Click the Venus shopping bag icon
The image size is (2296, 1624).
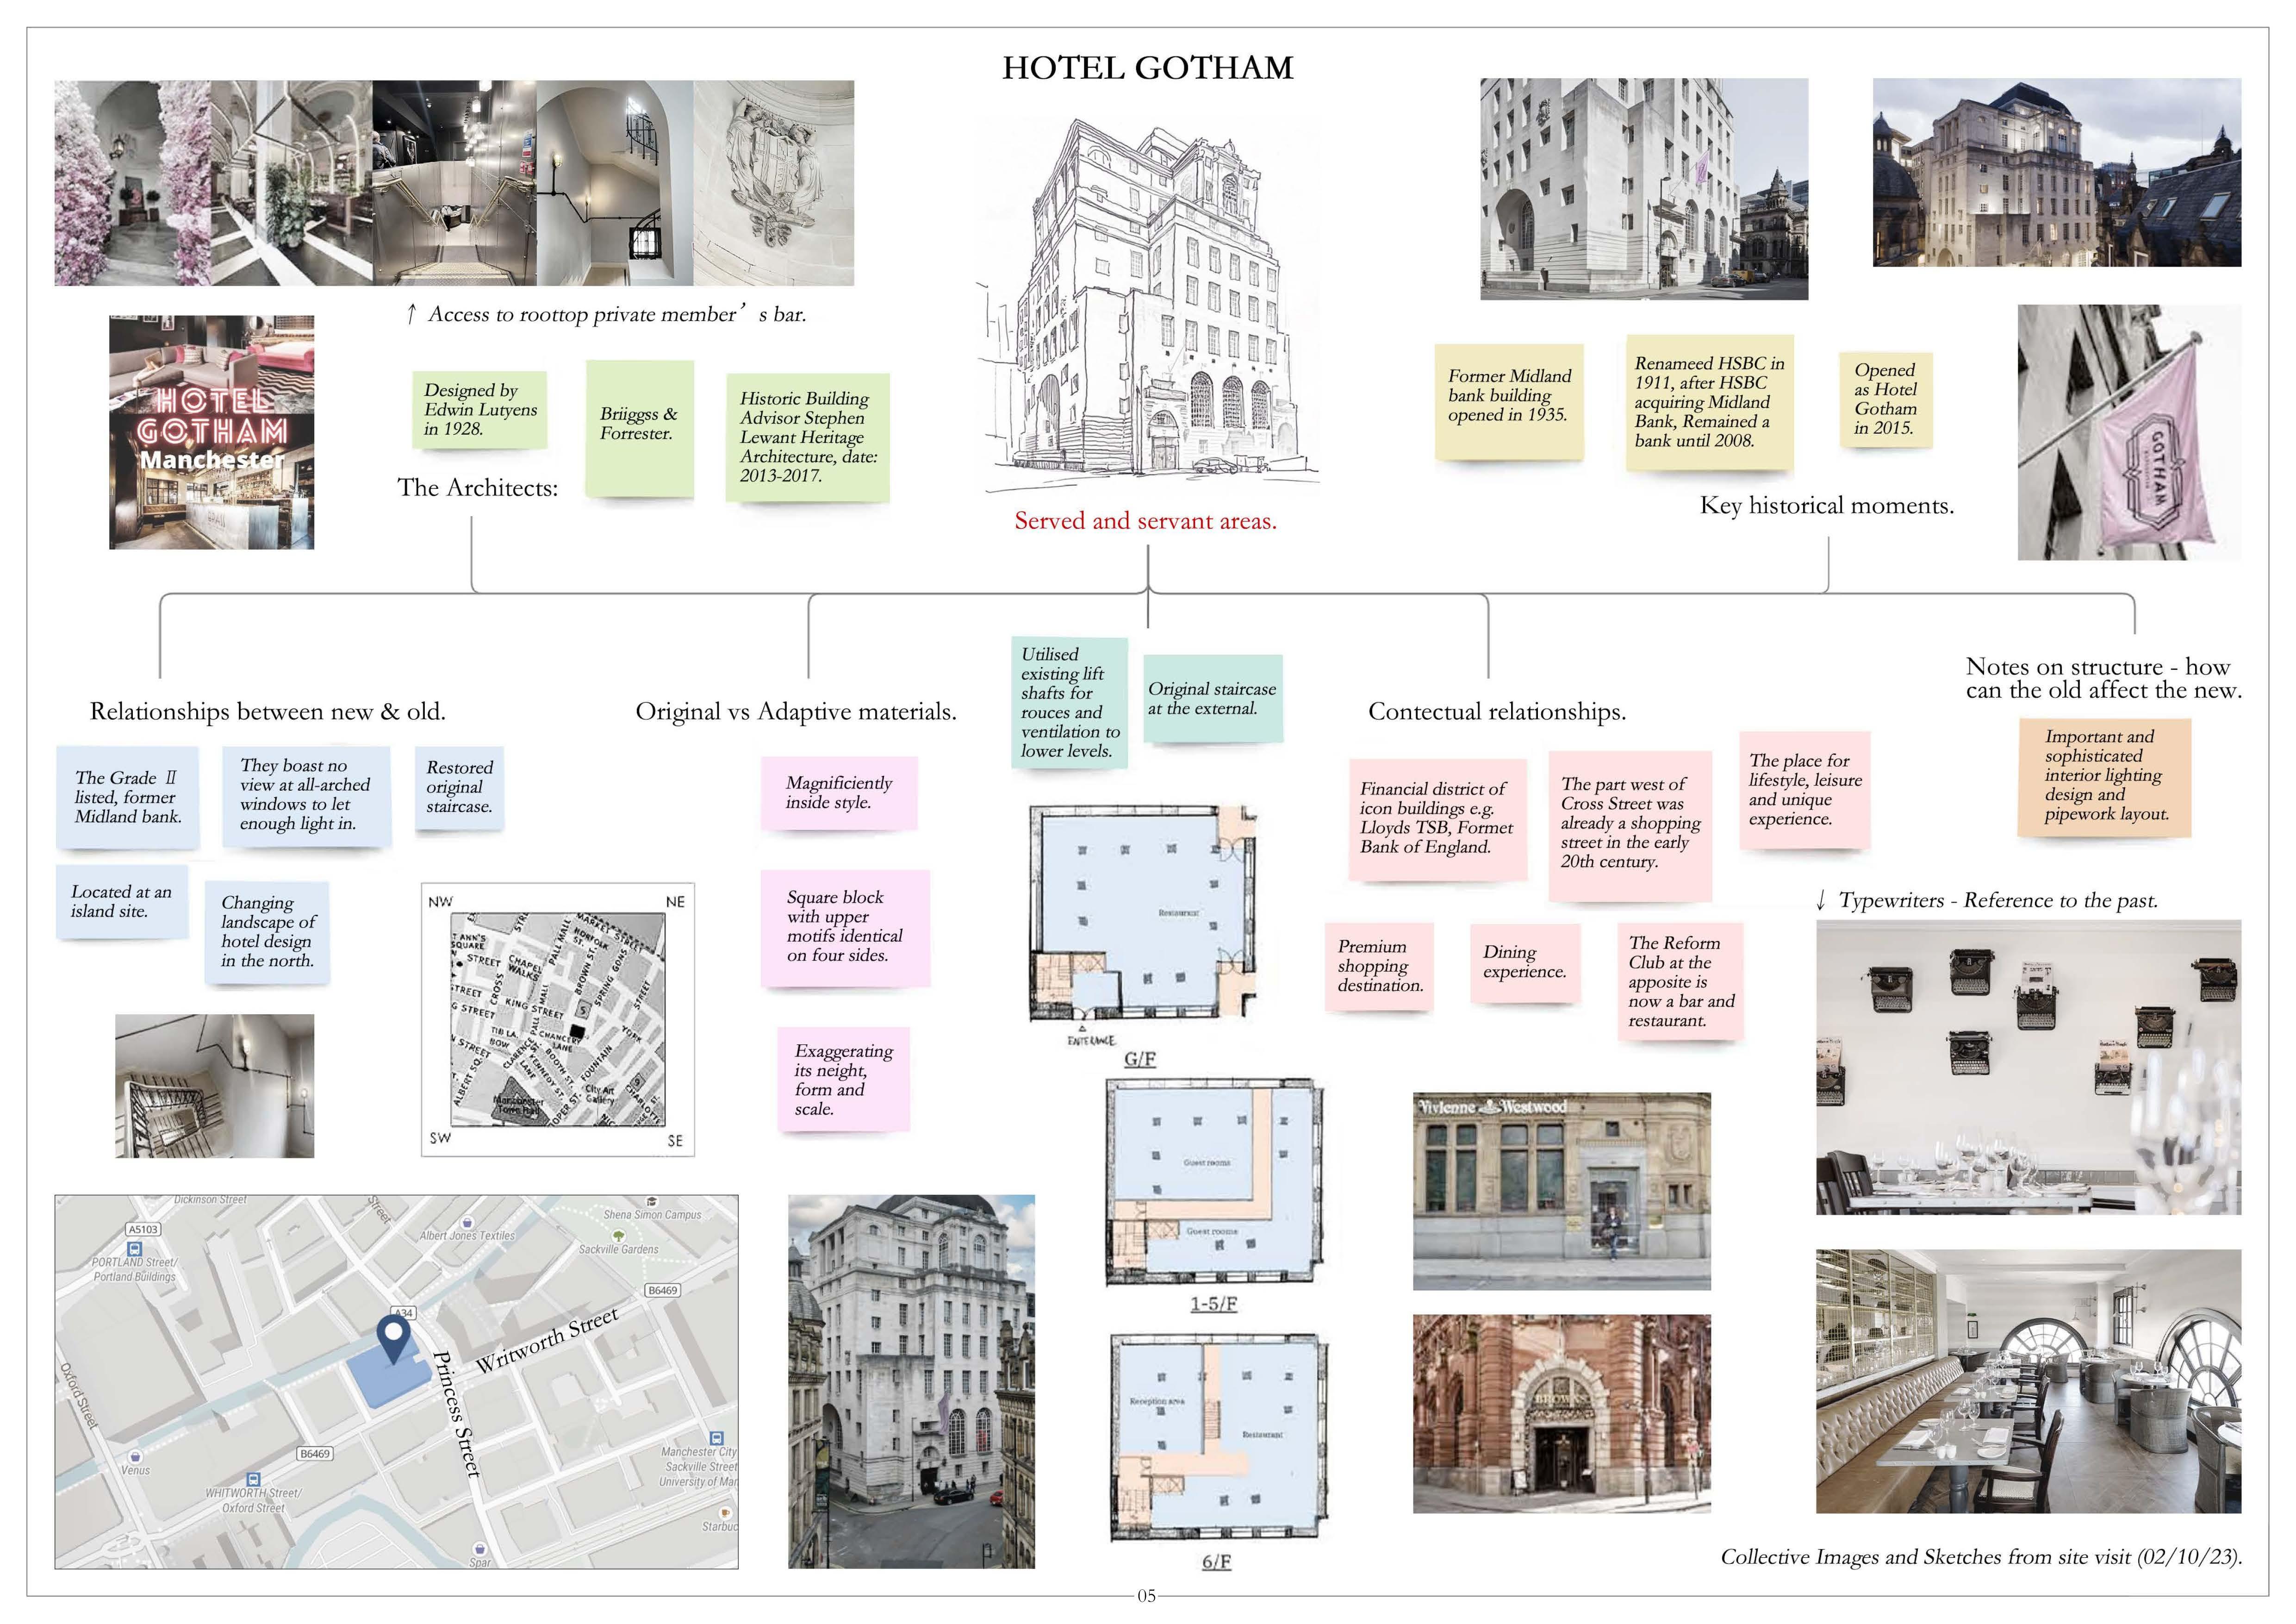tap(135, 1456)
